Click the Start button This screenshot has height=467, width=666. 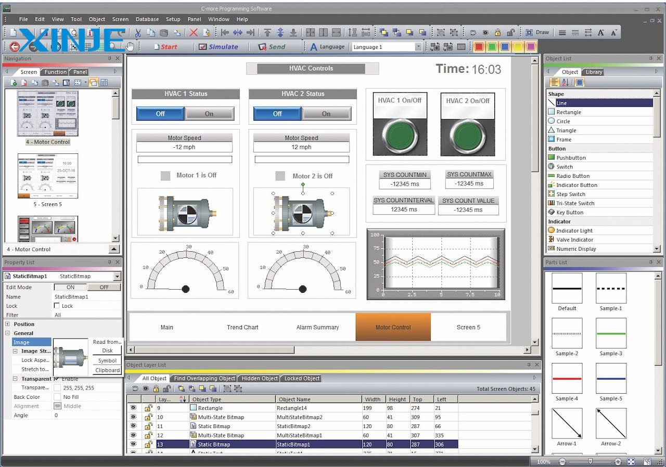164,47
